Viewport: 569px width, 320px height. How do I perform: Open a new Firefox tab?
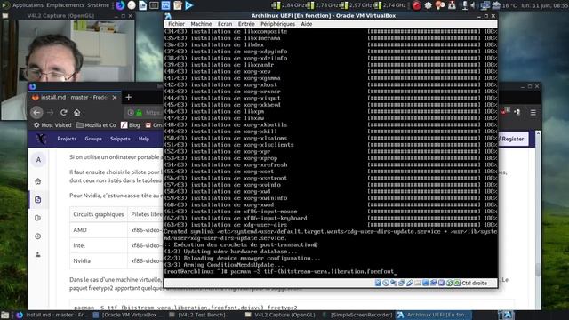[x=128, y=97]
